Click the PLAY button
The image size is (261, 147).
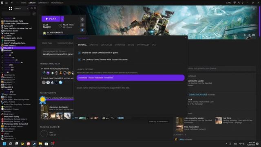point(51,19)
